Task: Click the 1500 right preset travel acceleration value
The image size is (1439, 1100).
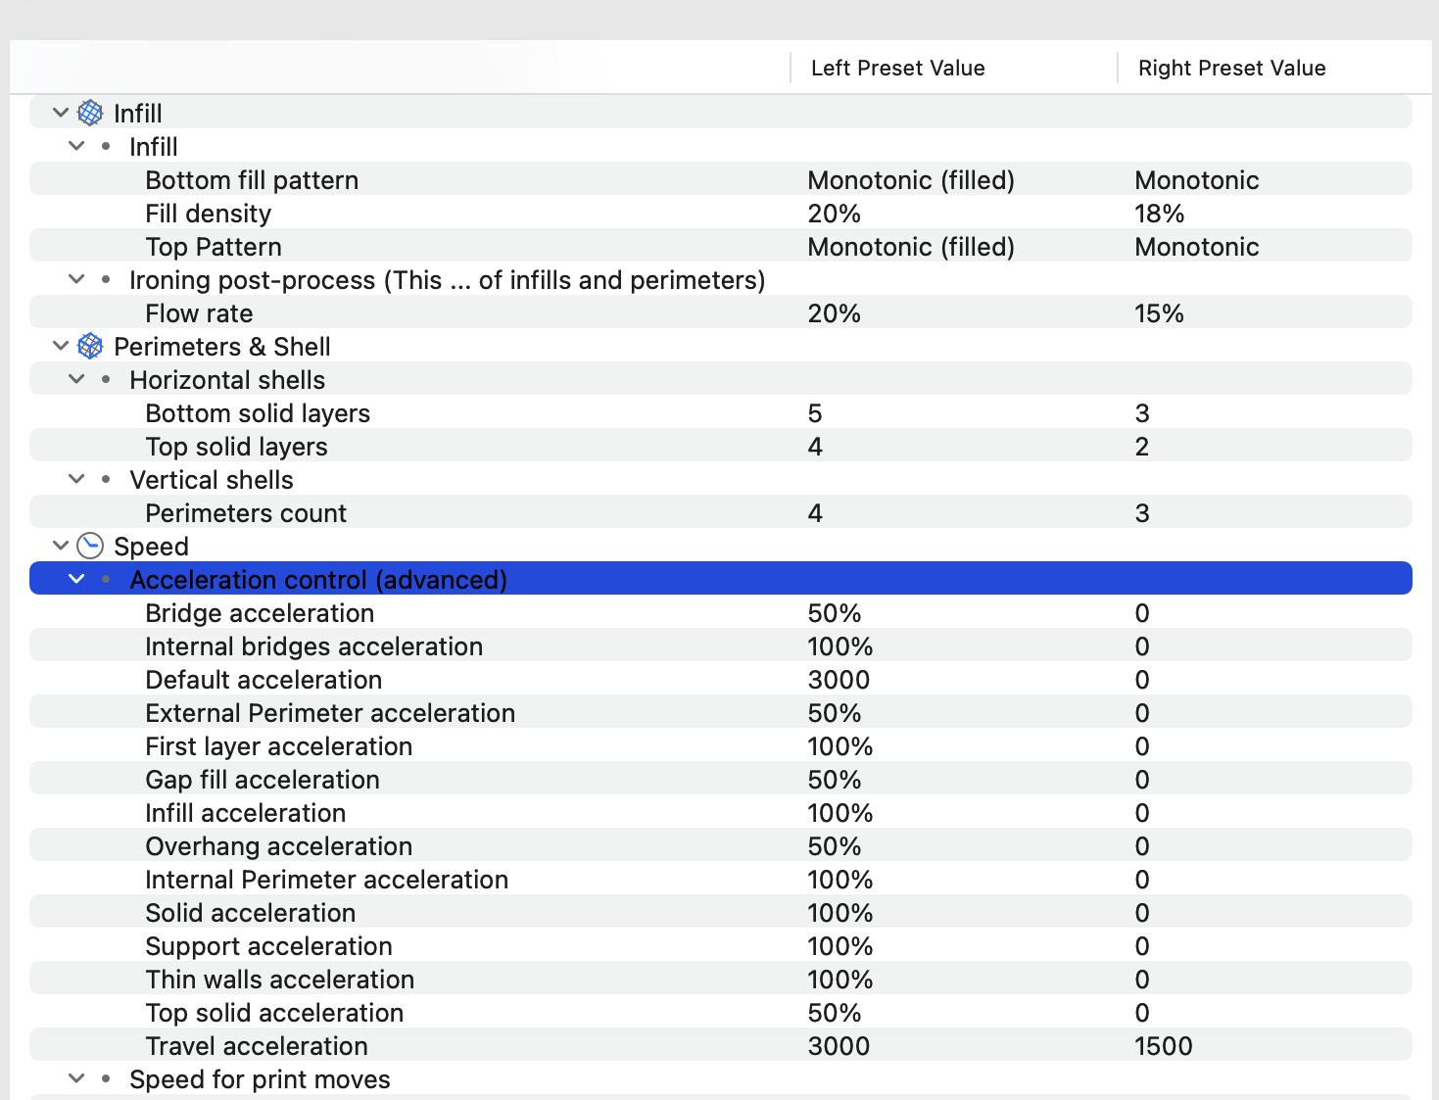Action: [x=1164, y=1046]
